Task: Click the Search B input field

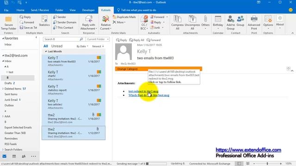Action: click(62, 39)
